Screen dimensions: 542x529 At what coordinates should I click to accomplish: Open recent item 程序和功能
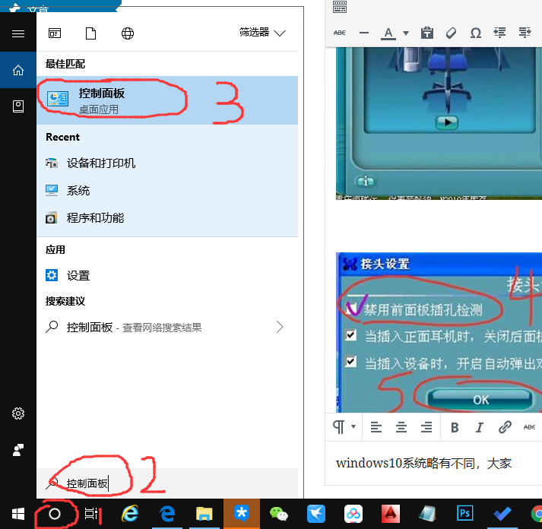tap(167, 218)
